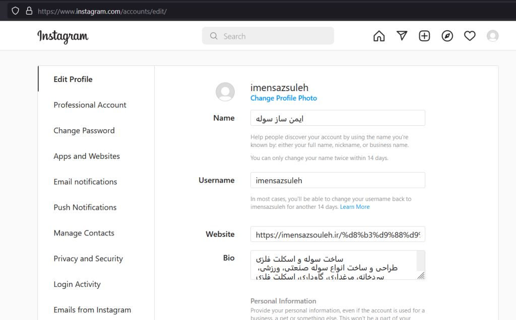
Task: Open direct messages paper plane icon
Action: pos(402,36)
